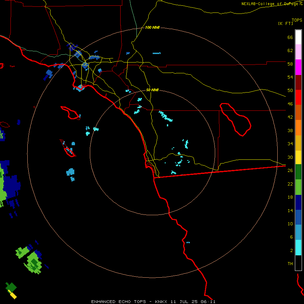The height and width of the screenshot is (304, 304).
Task: Click the 'TOPS' legend title
Action: [297, 20]
